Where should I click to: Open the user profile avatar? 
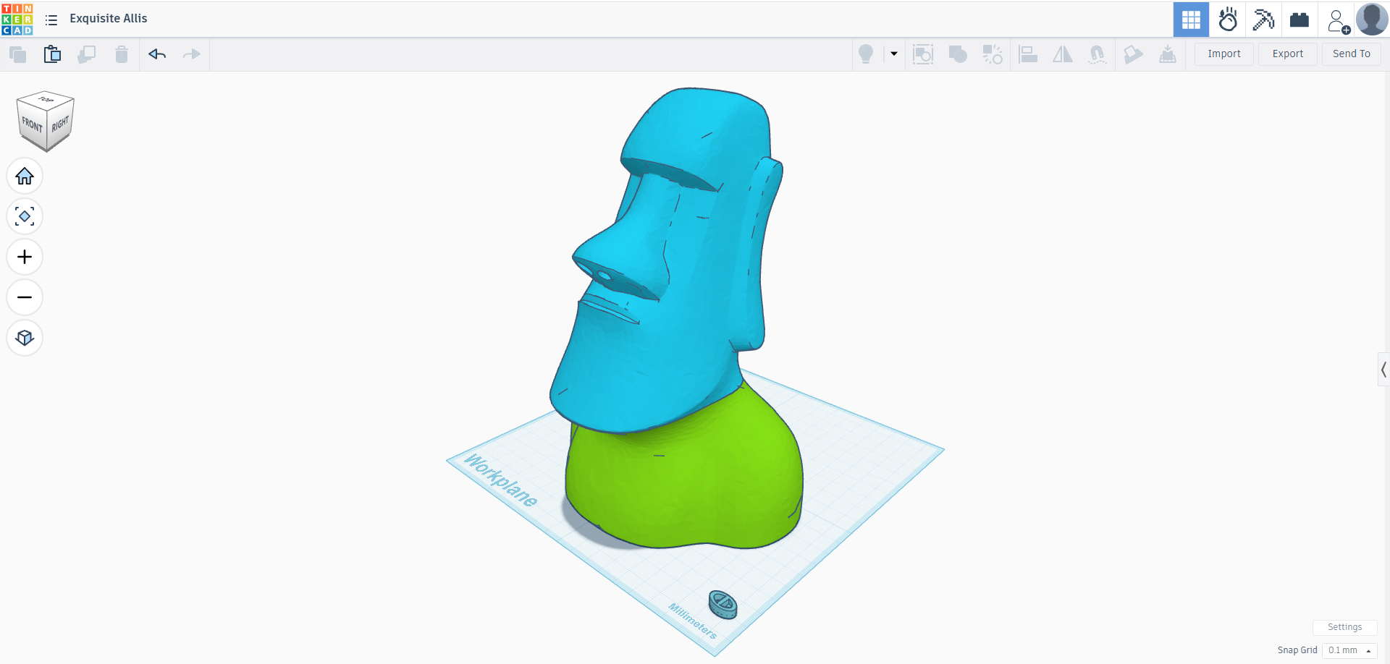(1372, 20)
